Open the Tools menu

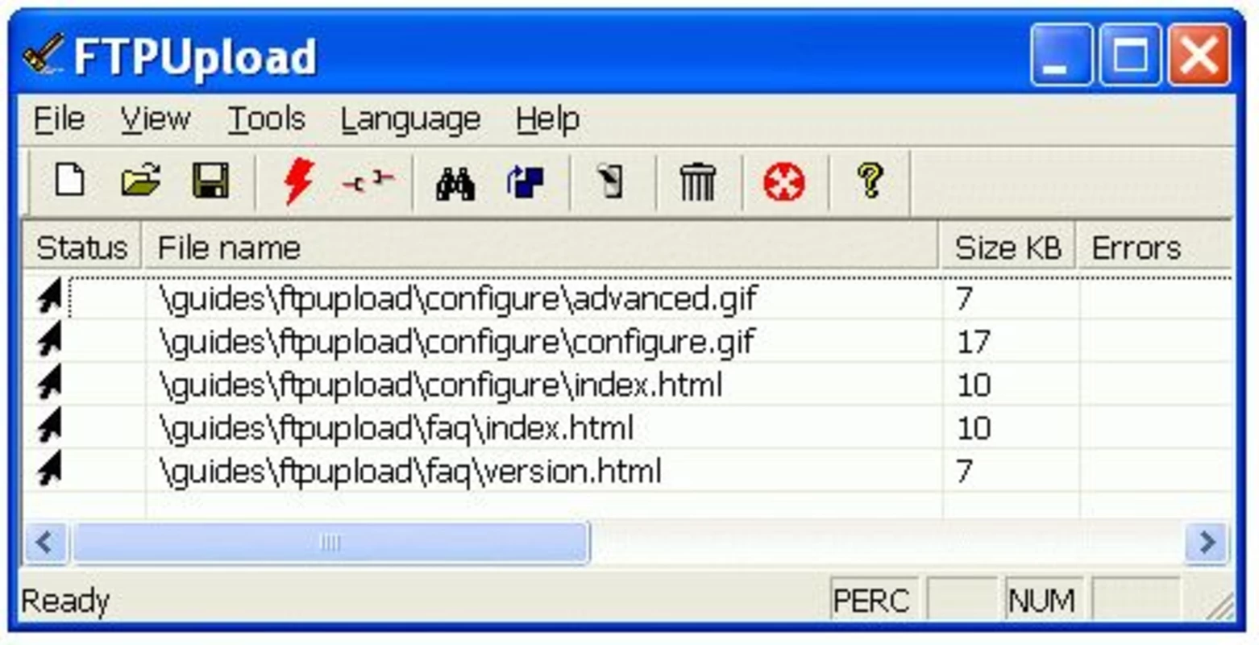tap(266, 119)
